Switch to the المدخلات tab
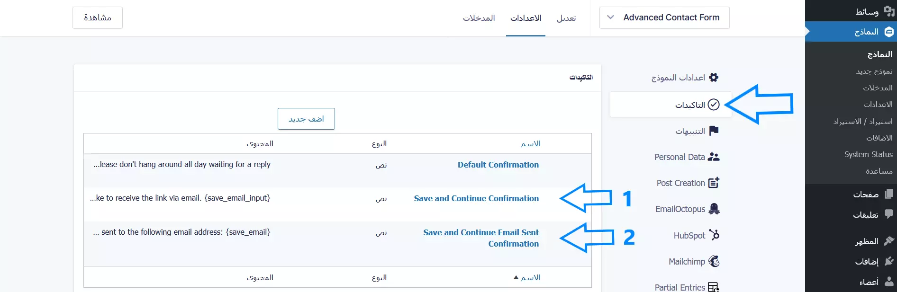 (x=479, y=18)
